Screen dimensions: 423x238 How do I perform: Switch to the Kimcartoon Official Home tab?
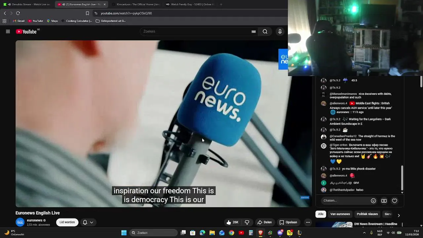click(x=135, y=4)
